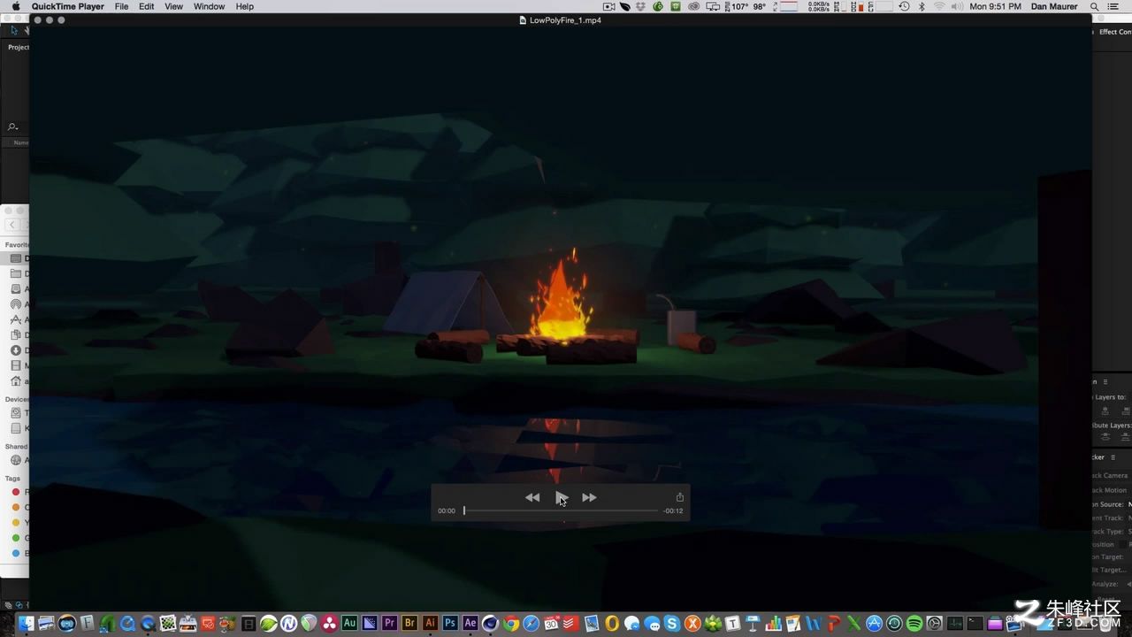Image resolution: width=1132 pixels, height=637 pixels.
Task: Click the rewind button in player controls
Action: (x=532, y=497)
